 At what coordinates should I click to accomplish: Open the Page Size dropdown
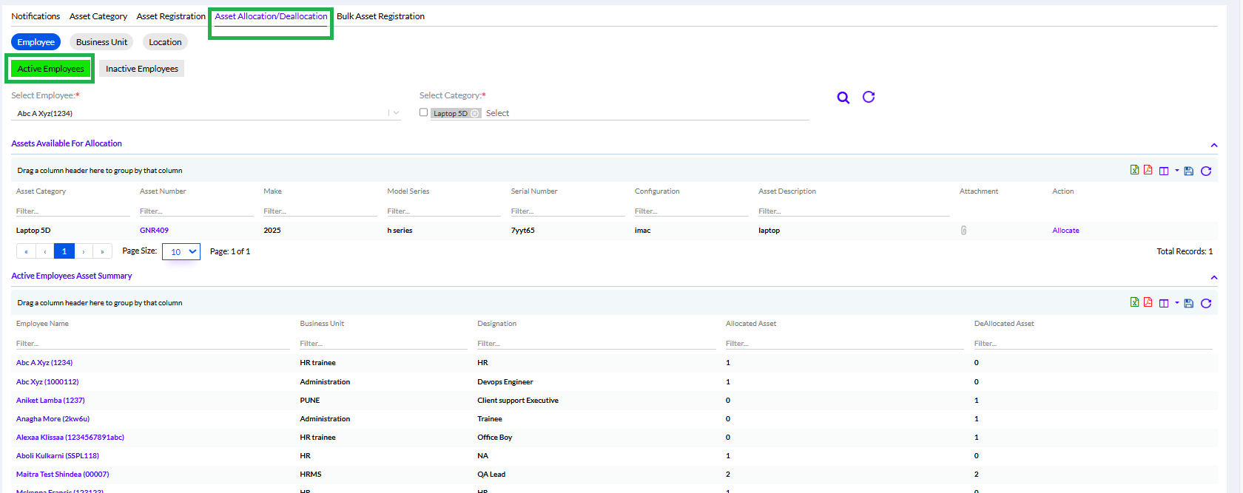[181, 251]
